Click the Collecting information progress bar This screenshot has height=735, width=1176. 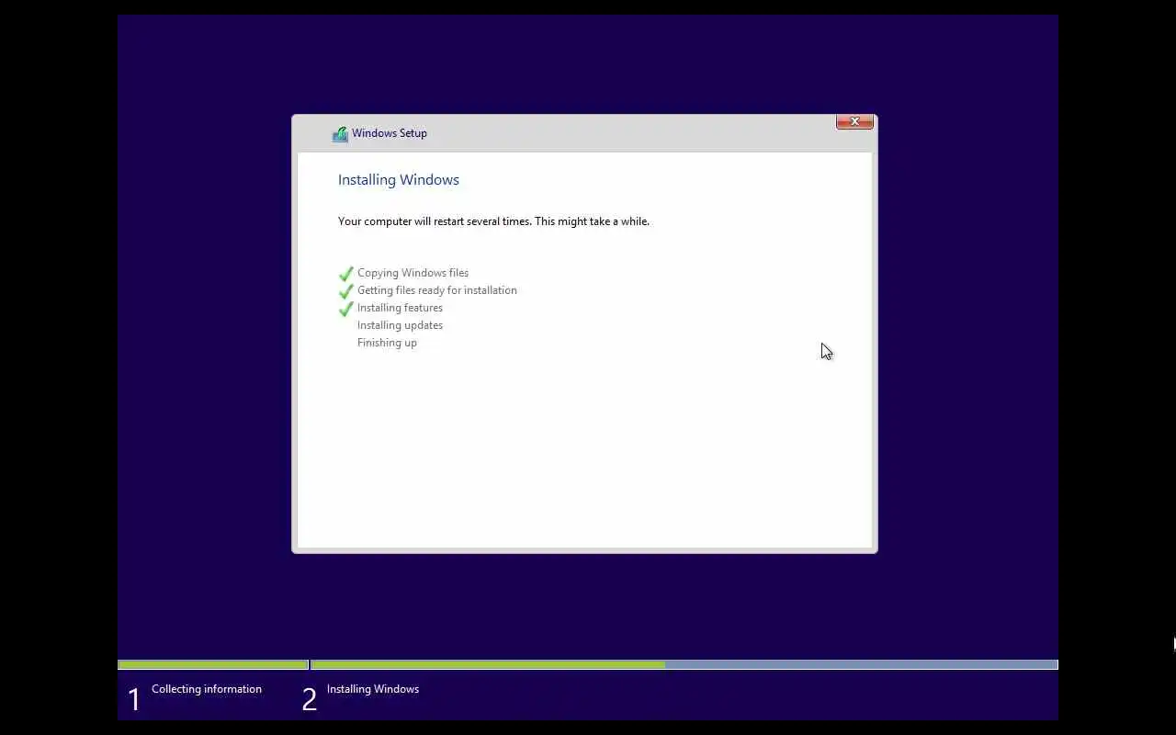pos(213,664)
